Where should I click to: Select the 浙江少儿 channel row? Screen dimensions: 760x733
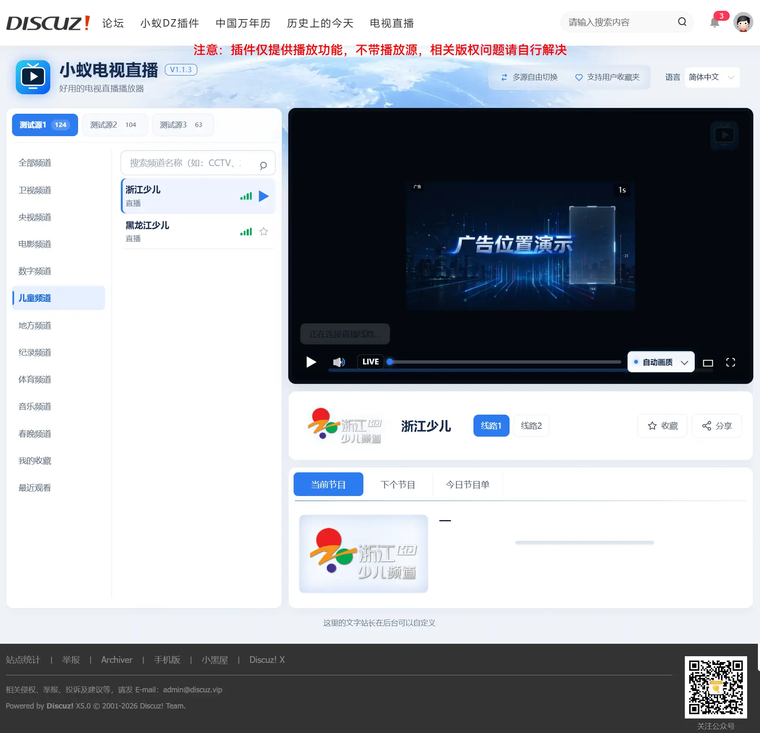click(x=198, y=196)
